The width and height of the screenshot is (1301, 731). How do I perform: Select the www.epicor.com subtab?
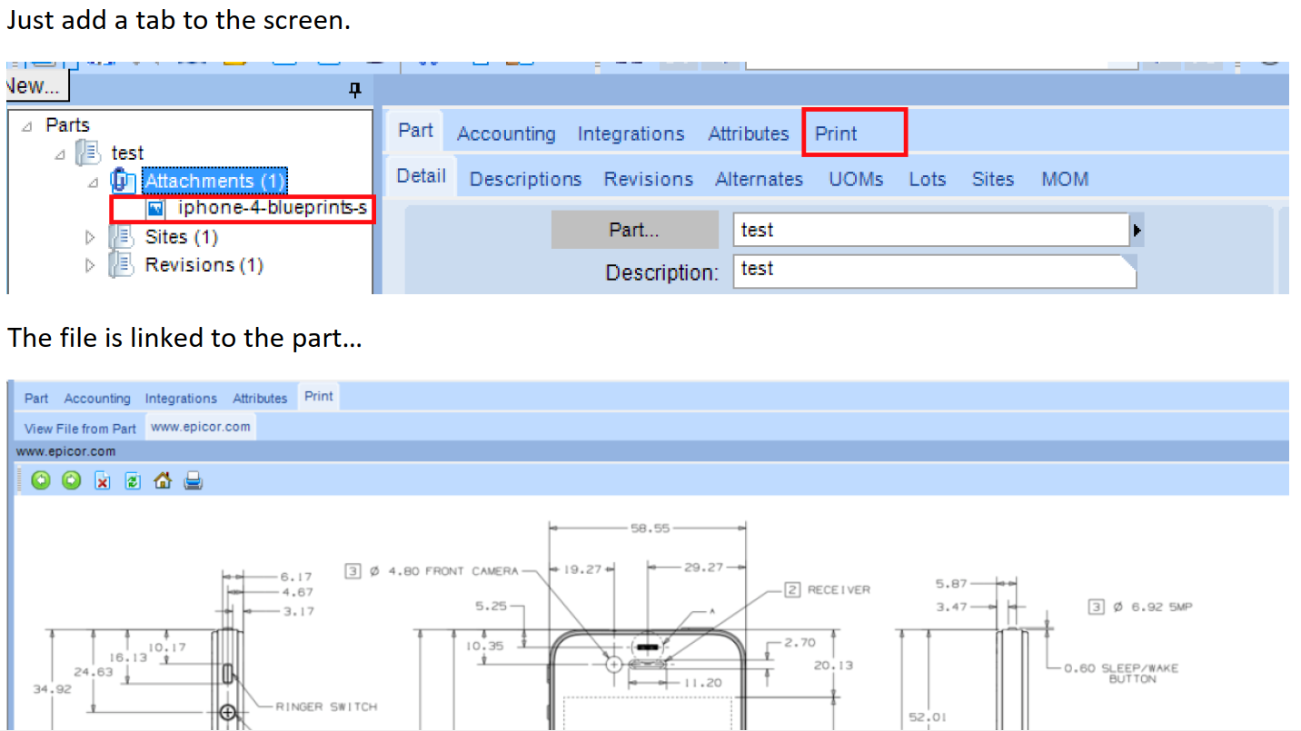coord(201,427)
